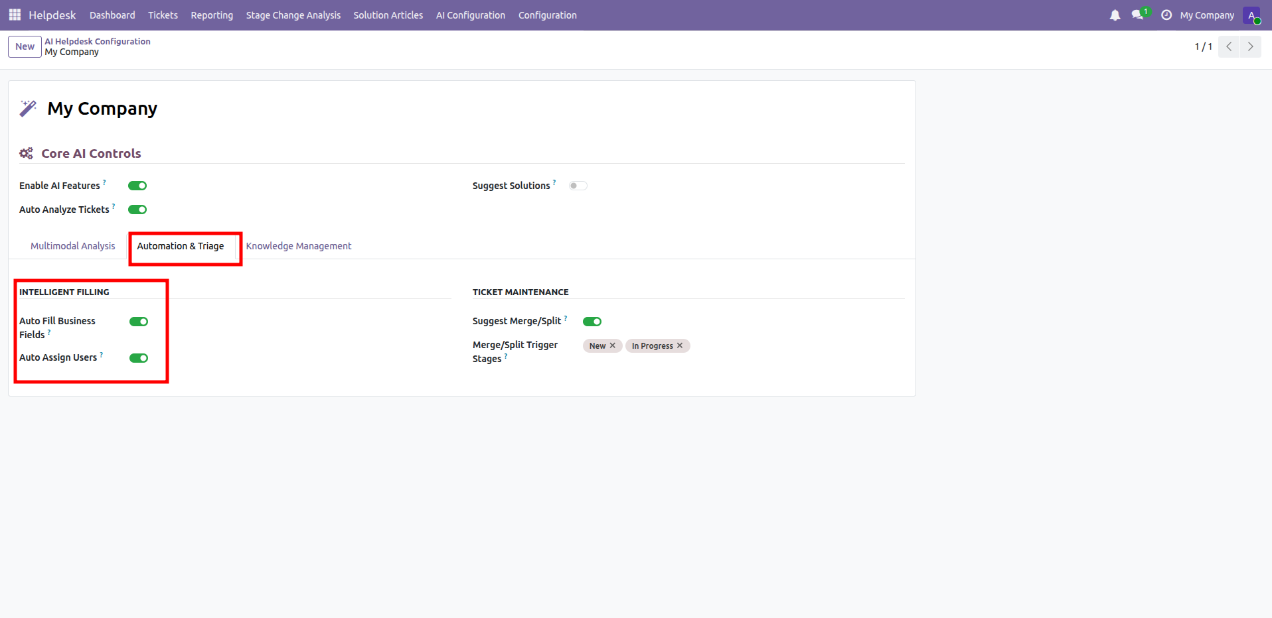Click the My Company record title
Image resolution: width=1272 pixels, height=618 pixels.
pos(102,109)
